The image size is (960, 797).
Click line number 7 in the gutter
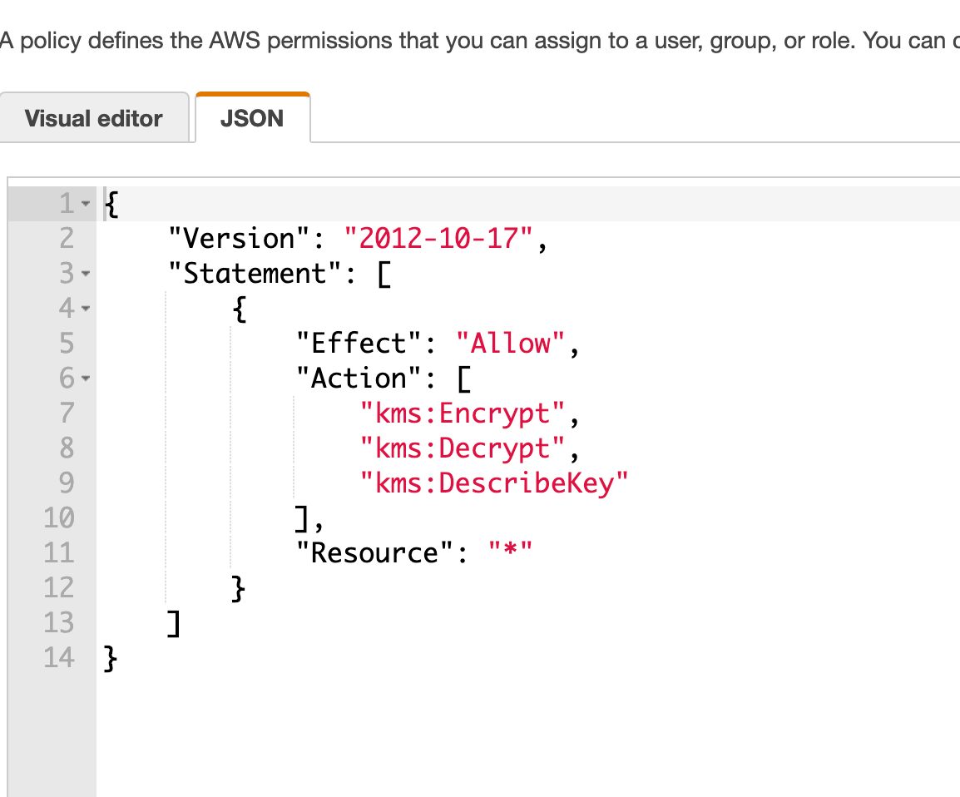(x=67, y=413)
